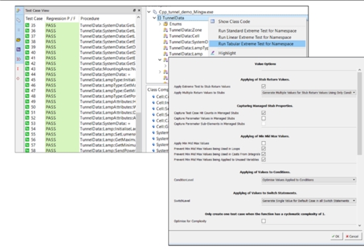Viewport: 364px width, 250px height.
Task: Click the Value Options scrollbar up arrow
Action: point(359,69)
